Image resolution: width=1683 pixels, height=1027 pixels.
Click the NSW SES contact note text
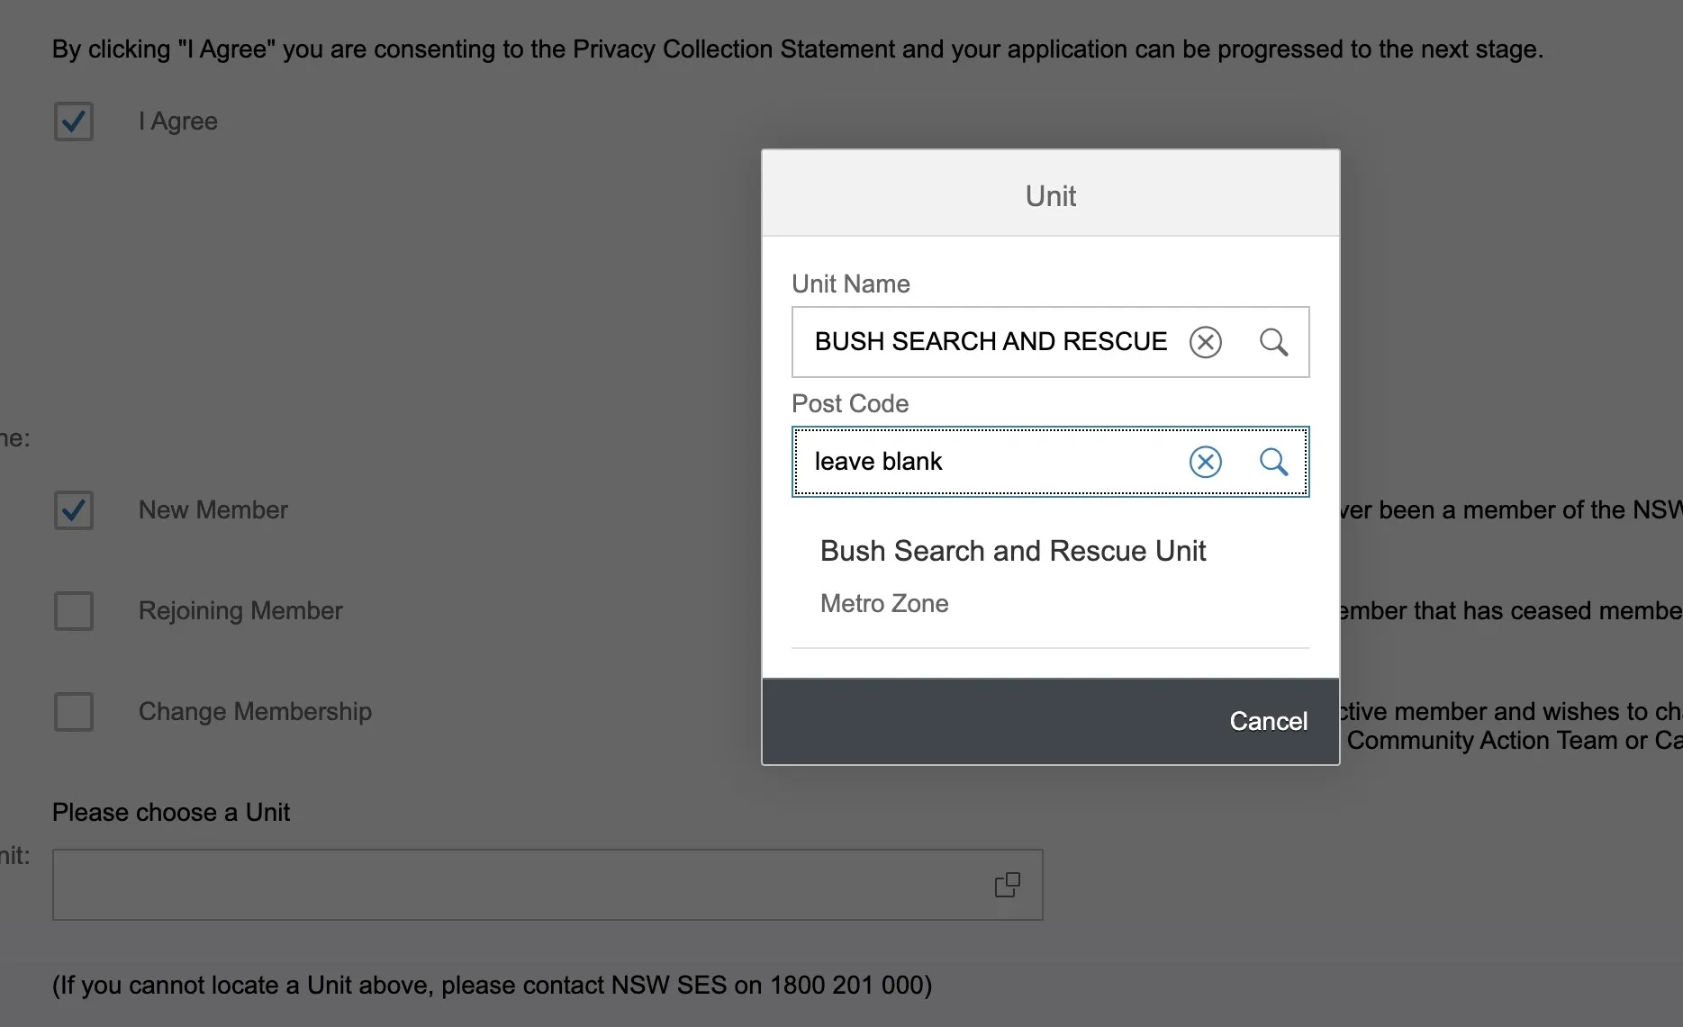(492, 986)
